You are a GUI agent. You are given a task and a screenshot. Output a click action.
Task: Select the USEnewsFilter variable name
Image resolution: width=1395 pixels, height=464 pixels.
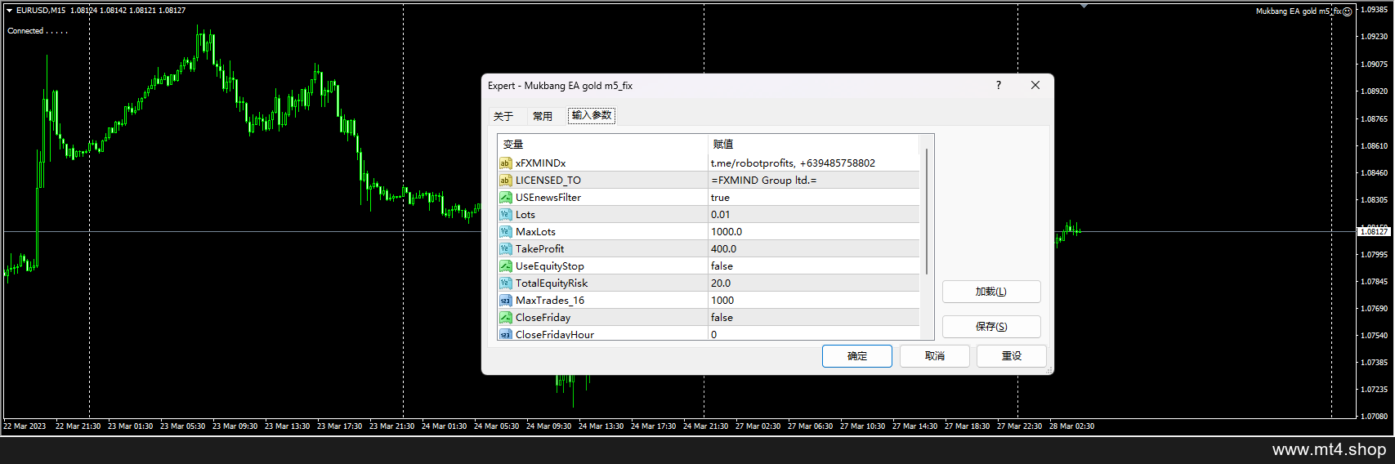[548, 198]
